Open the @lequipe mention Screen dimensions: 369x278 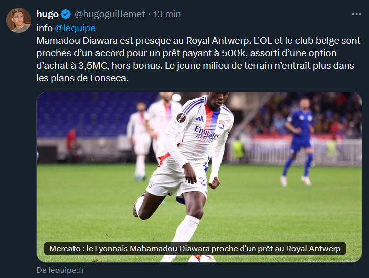(75, 28)
